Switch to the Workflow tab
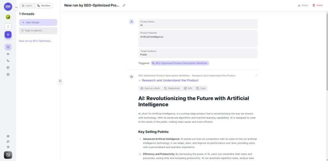This screenshot has width=328, height=161. click(x=44, y=6)
